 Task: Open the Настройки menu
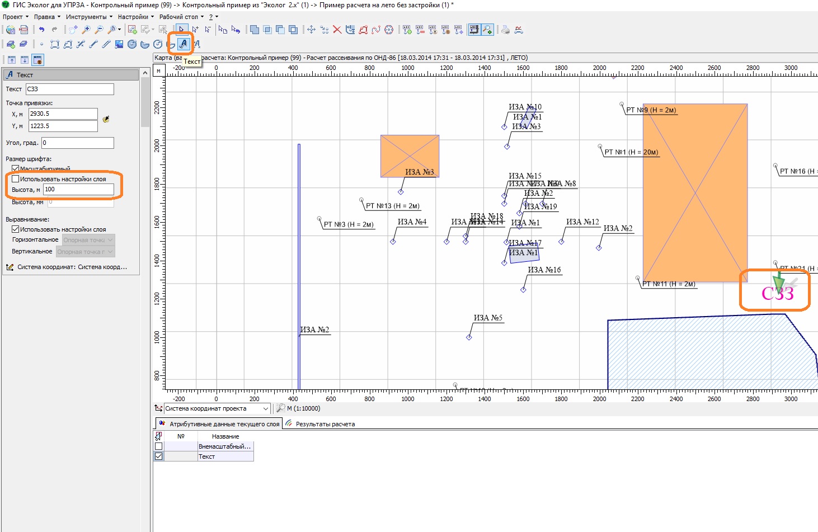pos(133,17)
